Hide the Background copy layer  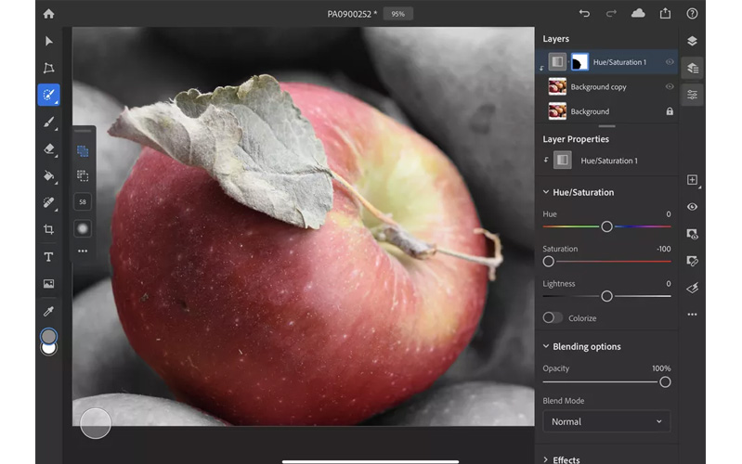(x=670, y=86)
